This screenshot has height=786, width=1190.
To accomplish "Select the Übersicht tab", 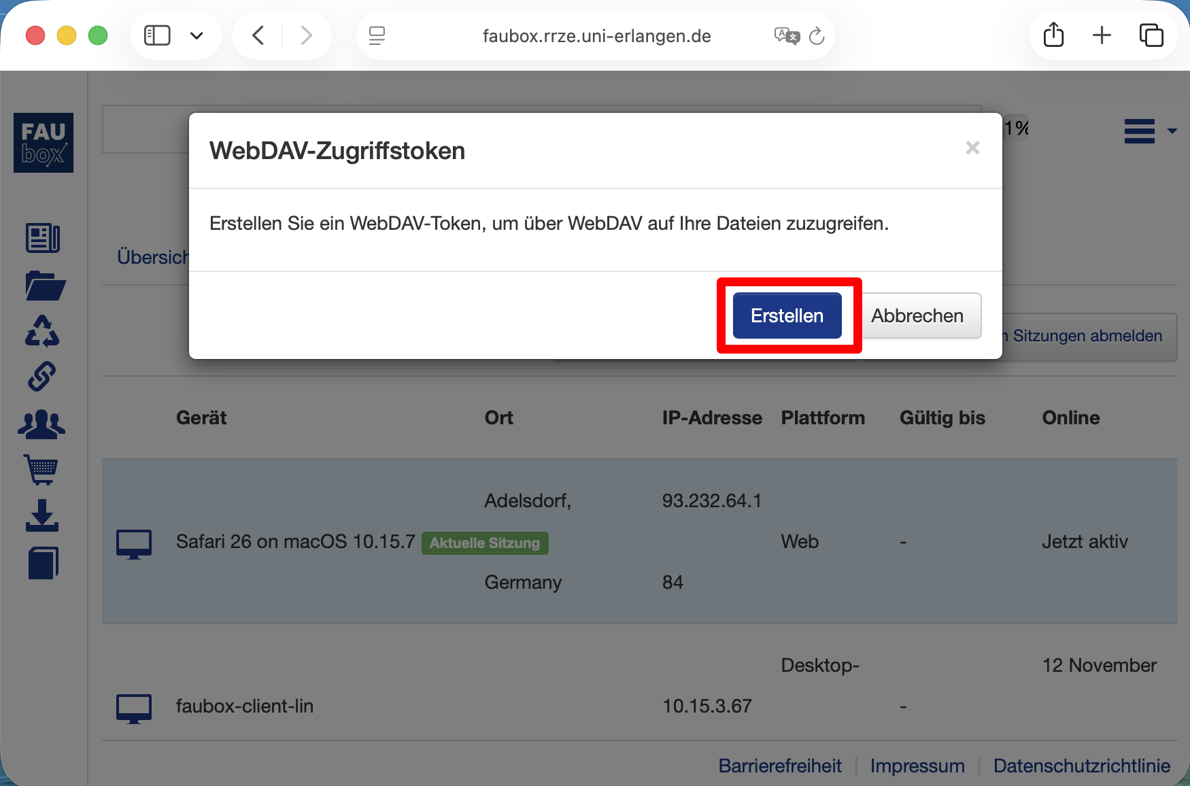I will (x=152, y=257).
